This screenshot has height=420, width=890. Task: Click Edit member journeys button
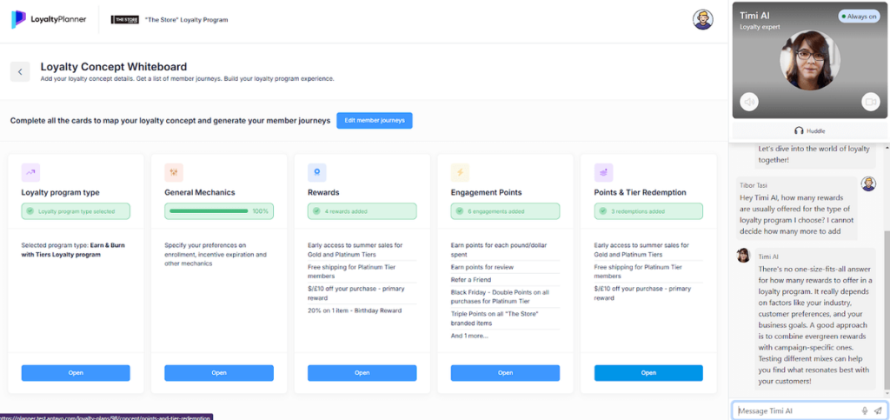pyautogui.click(x=375, y=120)
